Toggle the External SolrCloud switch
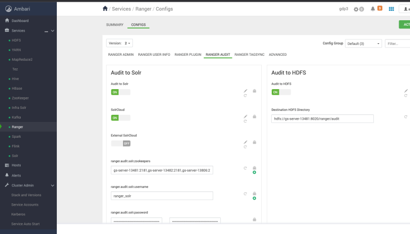The image size is (410, 234). pos(121,143)
